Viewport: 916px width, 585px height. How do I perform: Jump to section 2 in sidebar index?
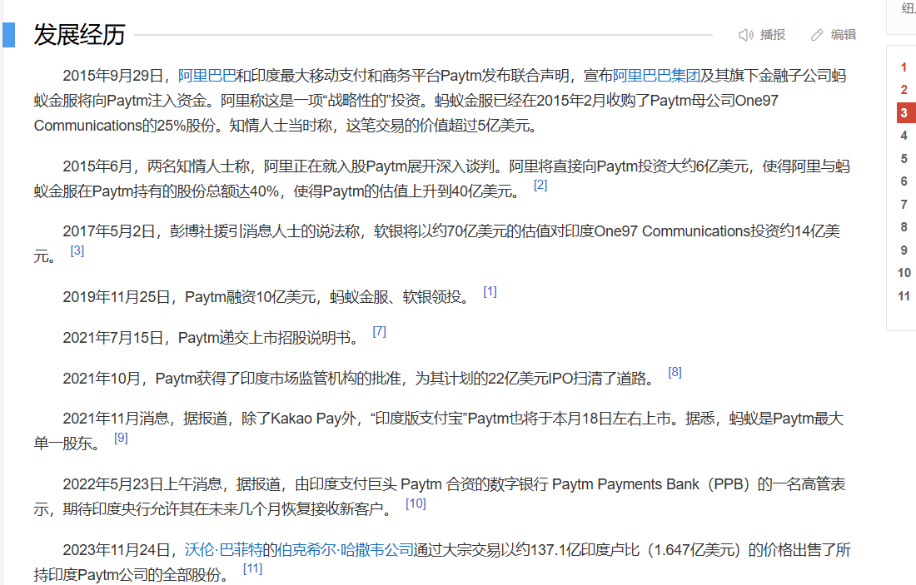tap(904, 90)
